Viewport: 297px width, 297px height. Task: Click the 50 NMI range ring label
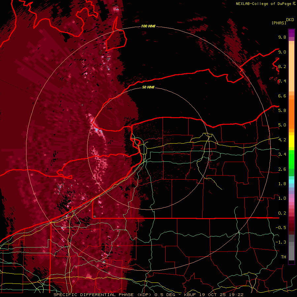(x=148, y=87)
